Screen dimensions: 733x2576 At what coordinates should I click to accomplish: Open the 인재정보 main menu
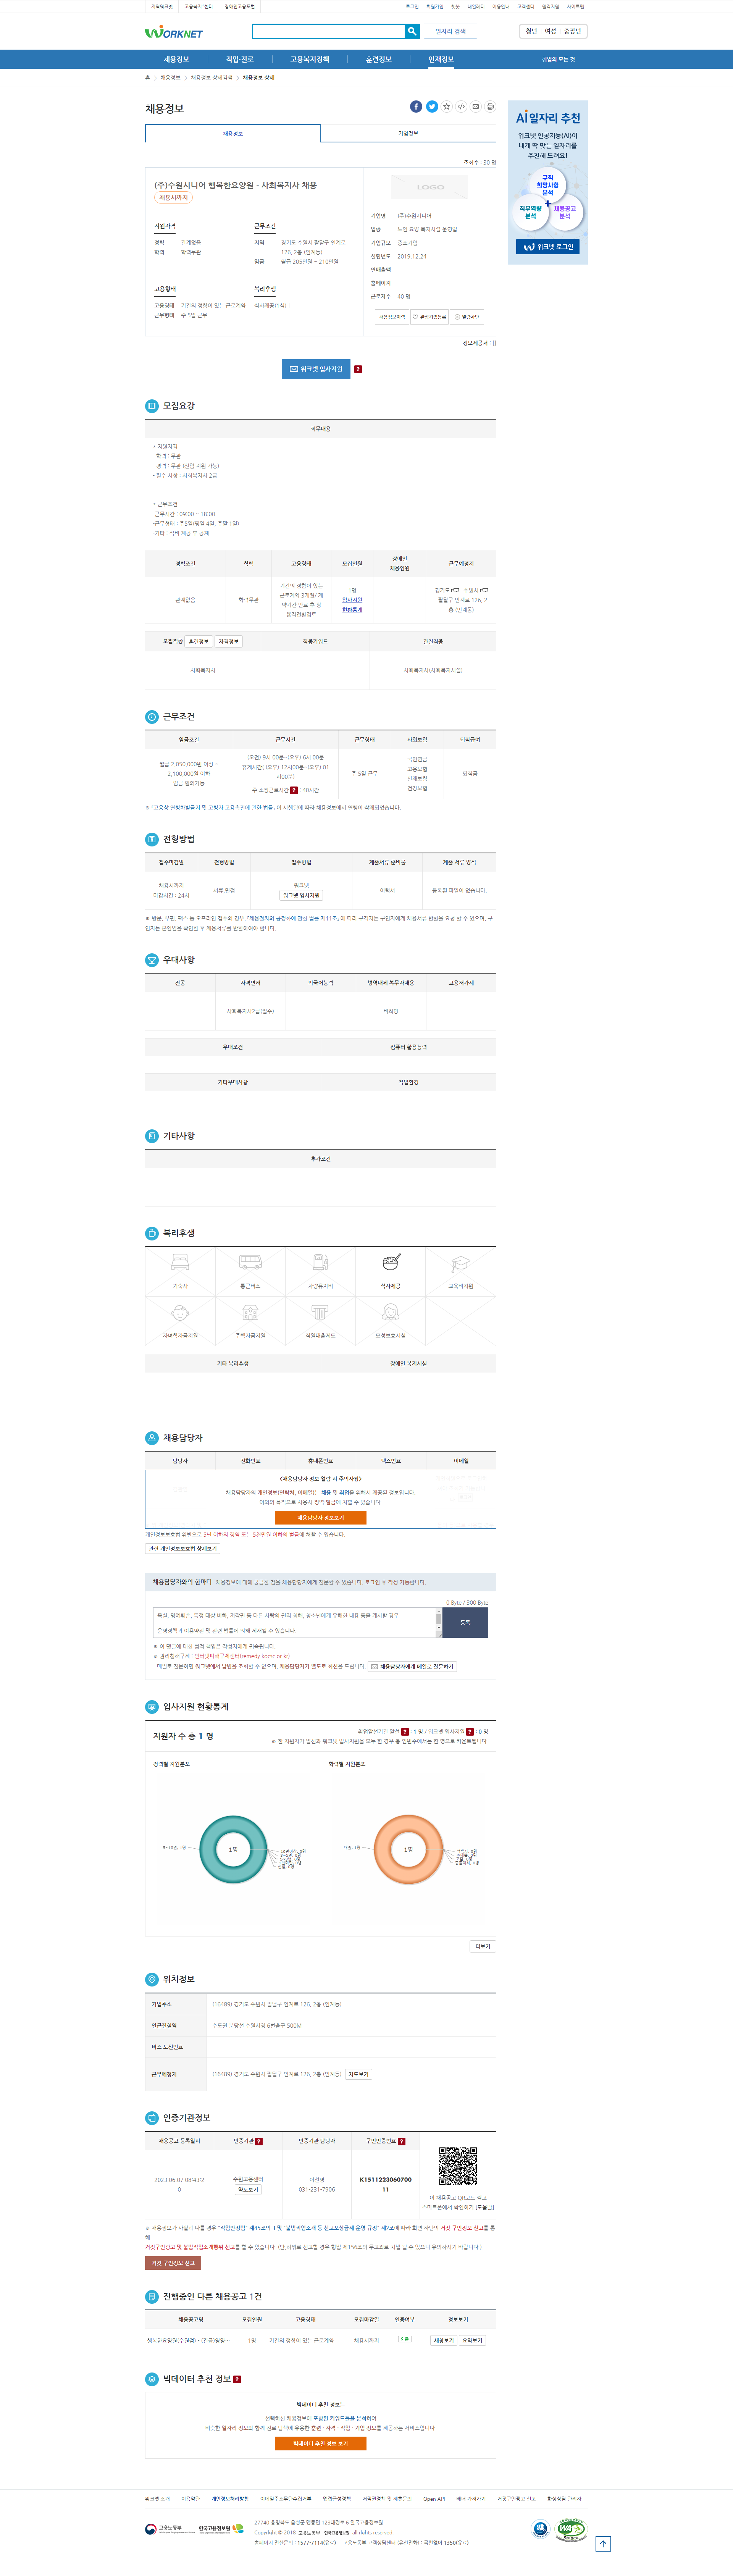point(441,59)
